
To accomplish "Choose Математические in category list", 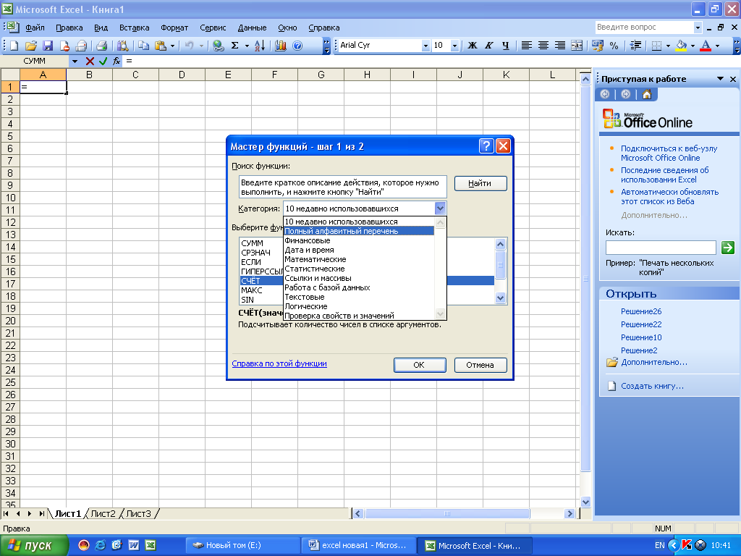I will 359,260.
